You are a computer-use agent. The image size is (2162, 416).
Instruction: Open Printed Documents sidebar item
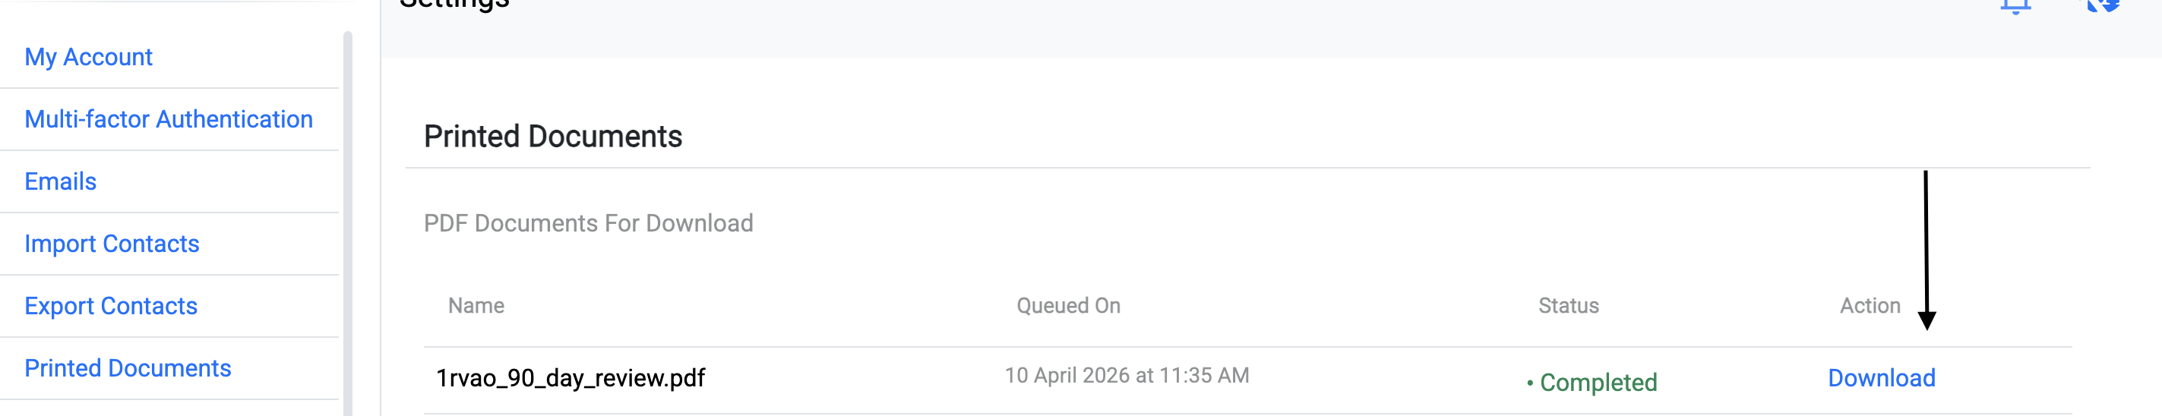128,367
